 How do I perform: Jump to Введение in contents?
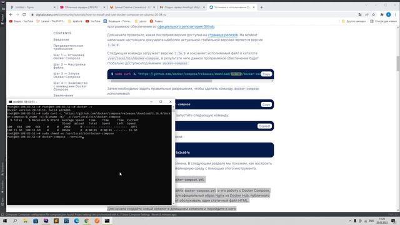point(61,39)
